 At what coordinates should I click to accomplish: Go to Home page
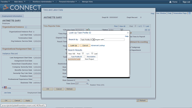[175, 2]
